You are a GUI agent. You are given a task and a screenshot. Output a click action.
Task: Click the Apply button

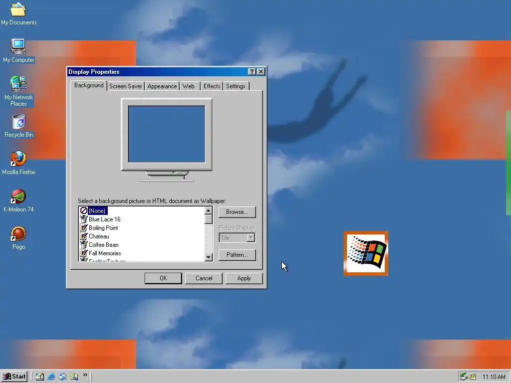(x=244, y=278)
